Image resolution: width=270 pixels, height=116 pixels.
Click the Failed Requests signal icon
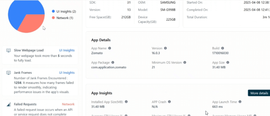point(8,104)
